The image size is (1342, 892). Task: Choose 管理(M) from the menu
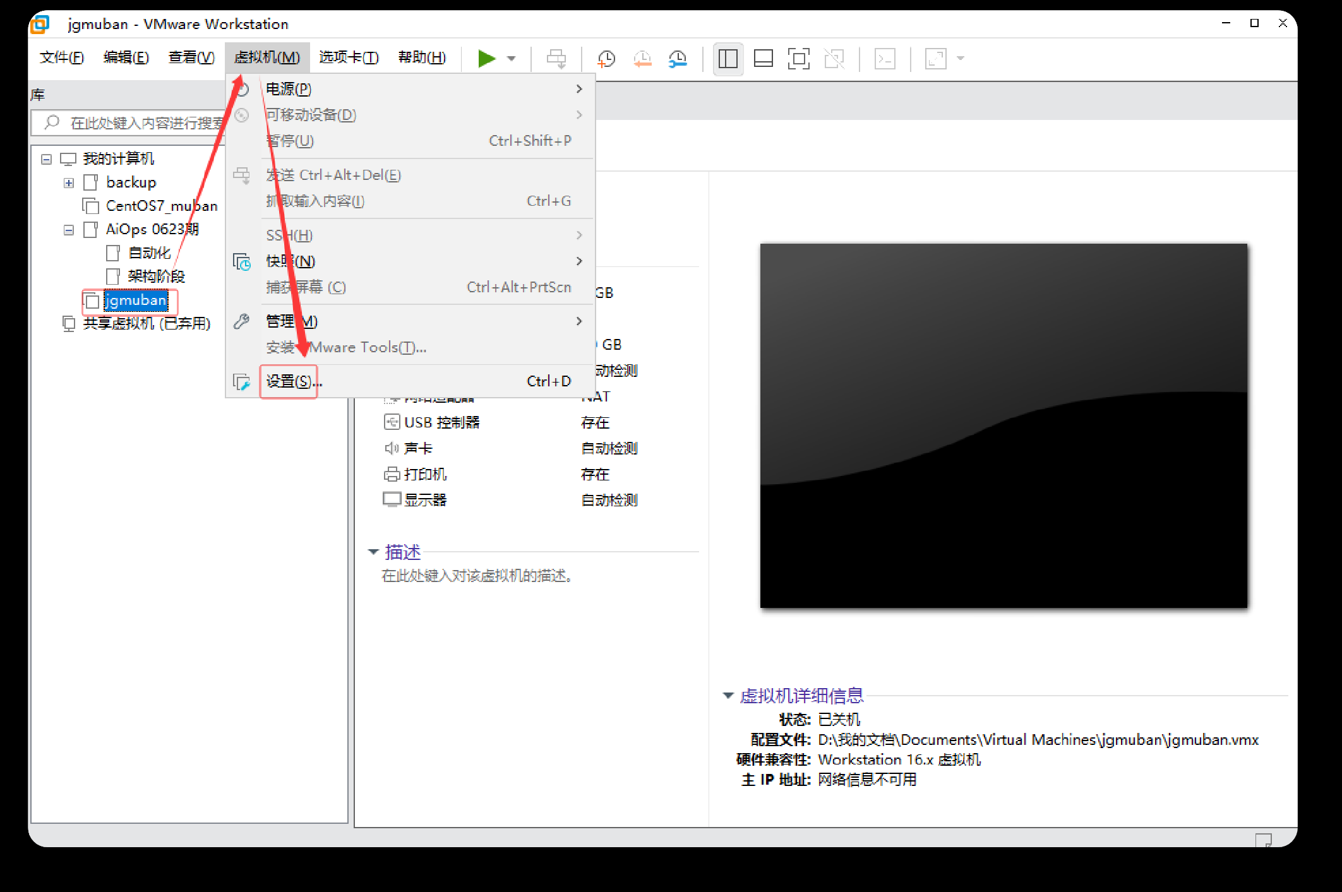pyautogui.click(x=410, y=321)
